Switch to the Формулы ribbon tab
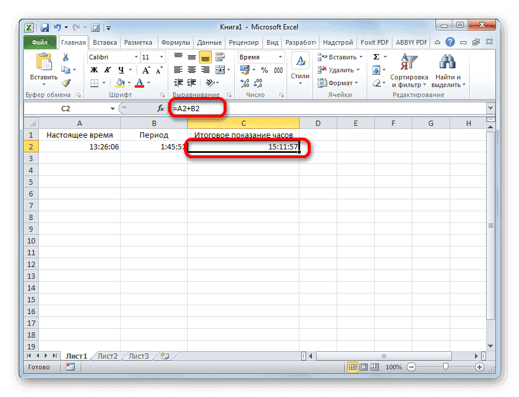The height and width of the screenshot is (397, 519). 175,42
